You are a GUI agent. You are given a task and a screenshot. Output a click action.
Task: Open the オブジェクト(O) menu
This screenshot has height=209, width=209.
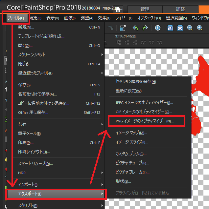149,18
